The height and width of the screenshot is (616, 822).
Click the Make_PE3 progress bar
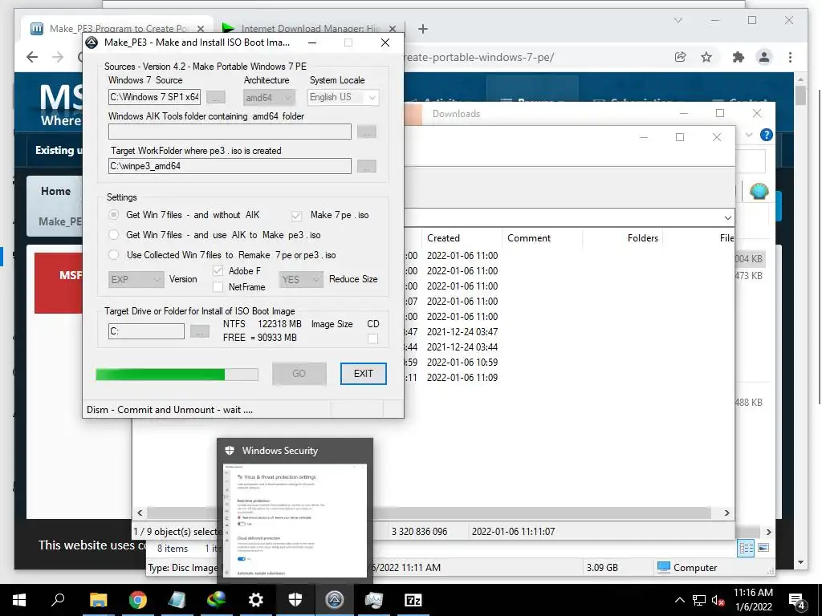click(177, 374)
